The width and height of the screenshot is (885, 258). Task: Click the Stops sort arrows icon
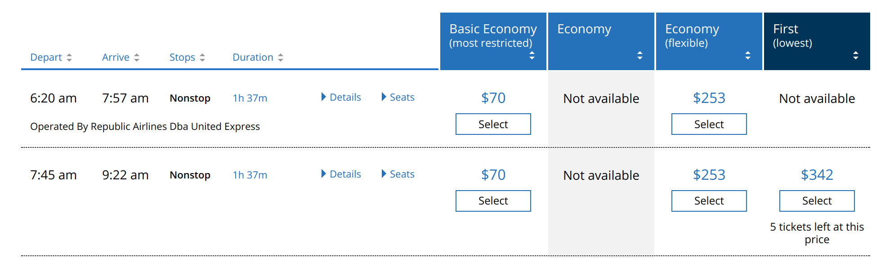click(202, 58)
